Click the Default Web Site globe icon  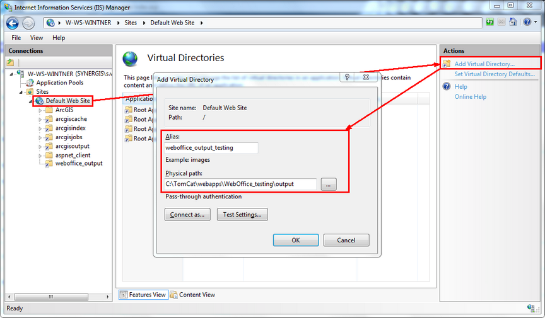pyautogui.click(x=40, y=101)
